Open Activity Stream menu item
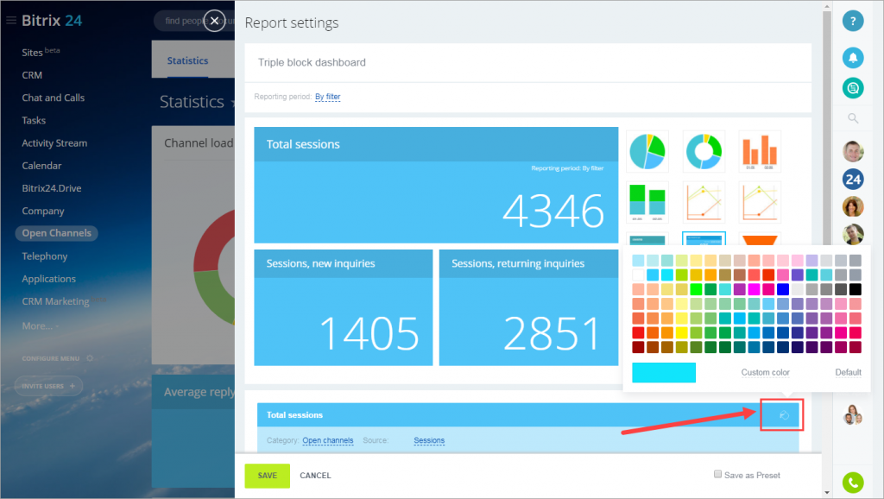This screenshot has width=884, height=499. pos(54,143)
